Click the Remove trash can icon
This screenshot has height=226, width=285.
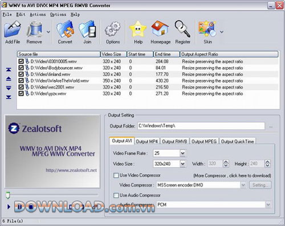34,29
